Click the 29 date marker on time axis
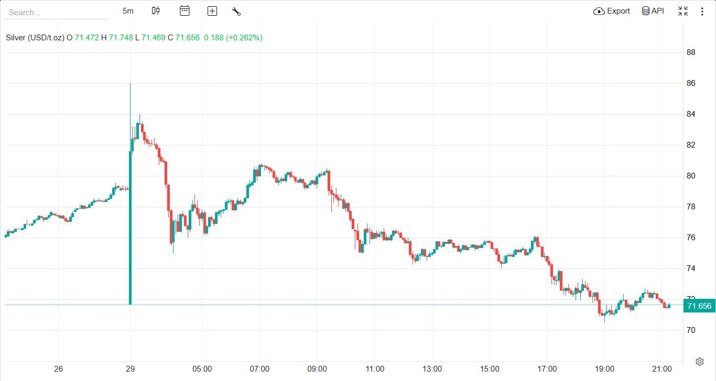 point(131,369)
